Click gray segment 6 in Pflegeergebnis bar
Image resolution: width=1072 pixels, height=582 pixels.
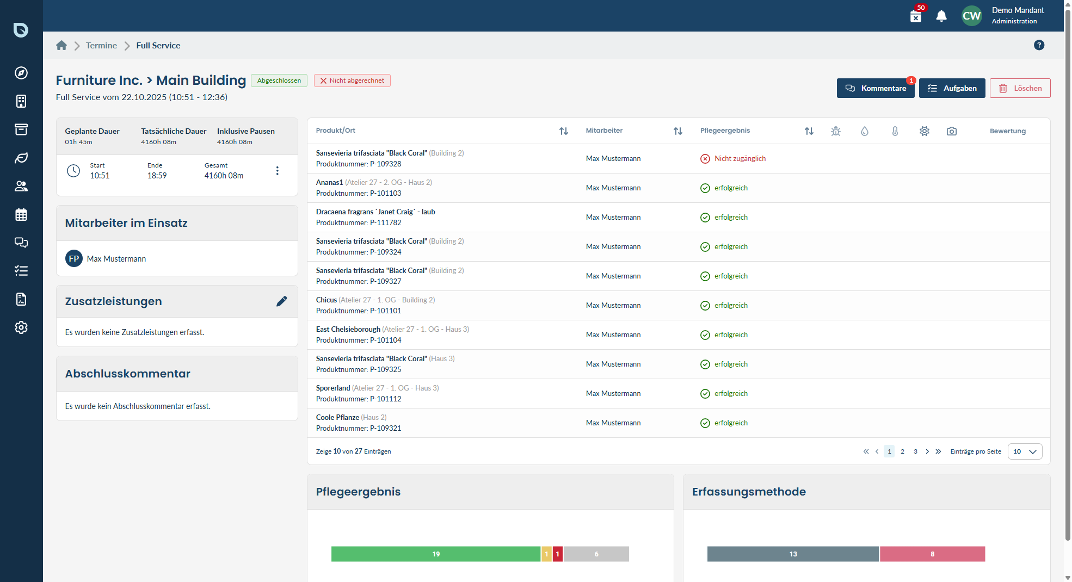596,554
